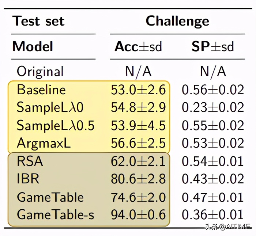Viewport: 256px width, 236px height.
Task: Click the "Test set" header cell
Action: click(38, 21)
